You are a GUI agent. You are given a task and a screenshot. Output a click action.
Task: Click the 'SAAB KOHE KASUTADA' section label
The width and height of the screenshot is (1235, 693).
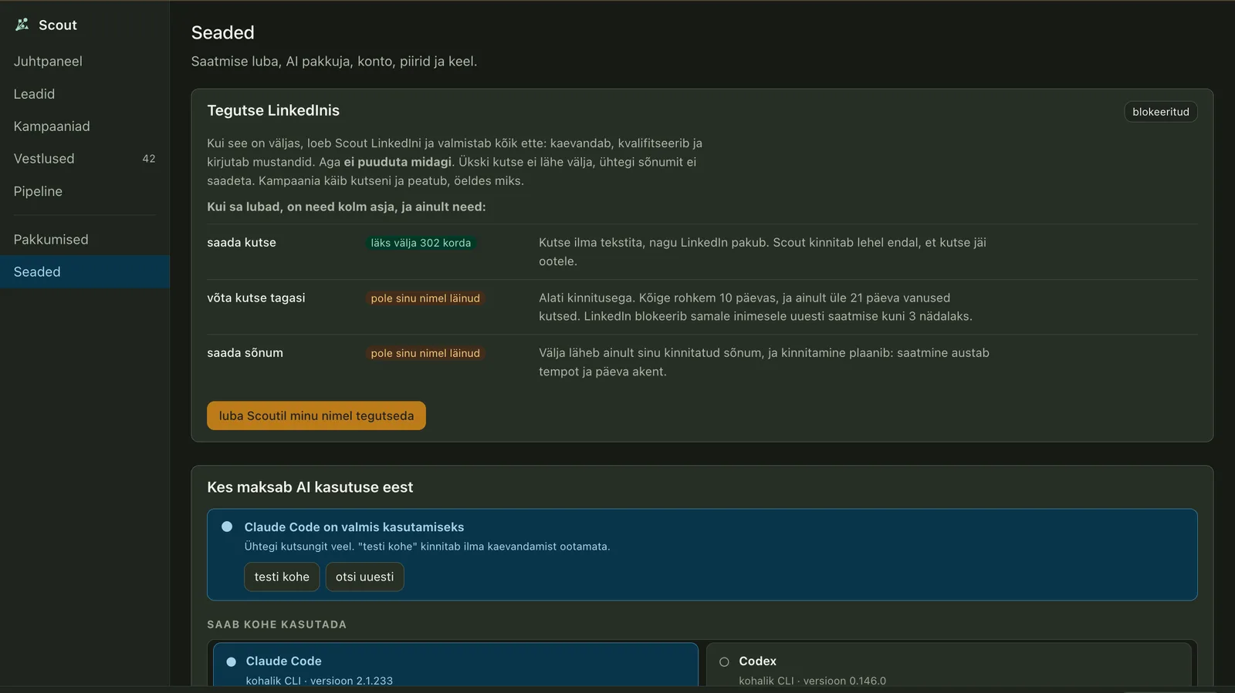pyautogui.click(x=277, y=624)
